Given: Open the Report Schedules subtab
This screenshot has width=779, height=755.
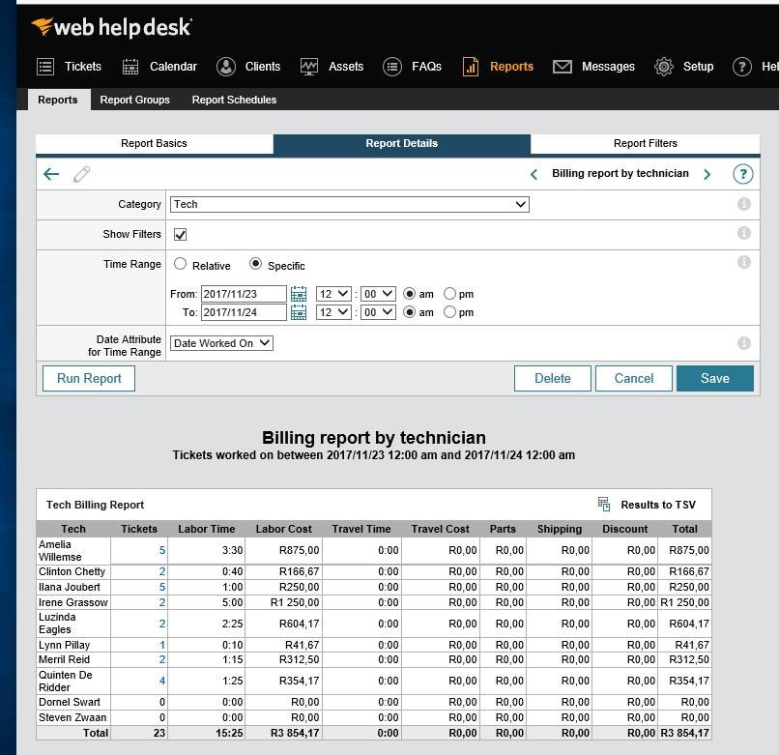Looking at the screenshot, I should (234, 100).
